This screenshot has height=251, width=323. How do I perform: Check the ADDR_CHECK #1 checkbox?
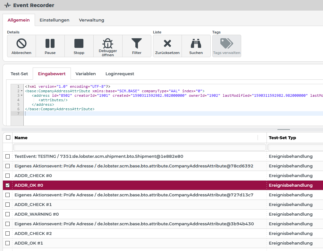pyautogui.click(x=8, y=204)
